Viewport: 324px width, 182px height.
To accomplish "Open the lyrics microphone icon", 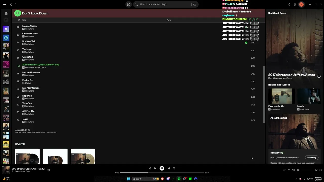I will point(285,170).
